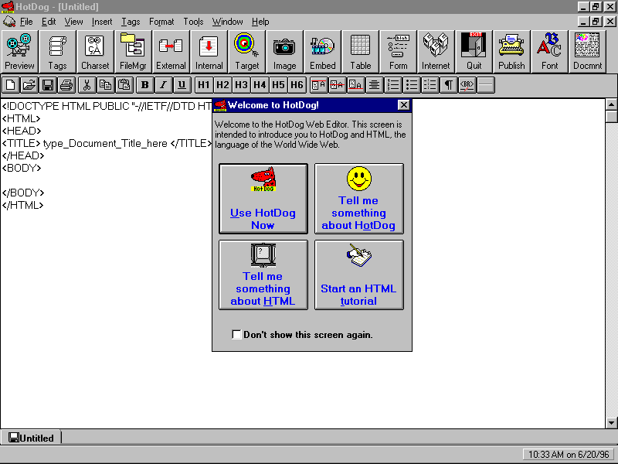
Task: Click Start an HTML tutorial button
Action: tap(358, 275)
